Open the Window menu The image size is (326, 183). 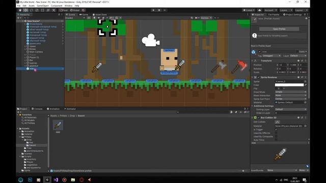point(68,6)
